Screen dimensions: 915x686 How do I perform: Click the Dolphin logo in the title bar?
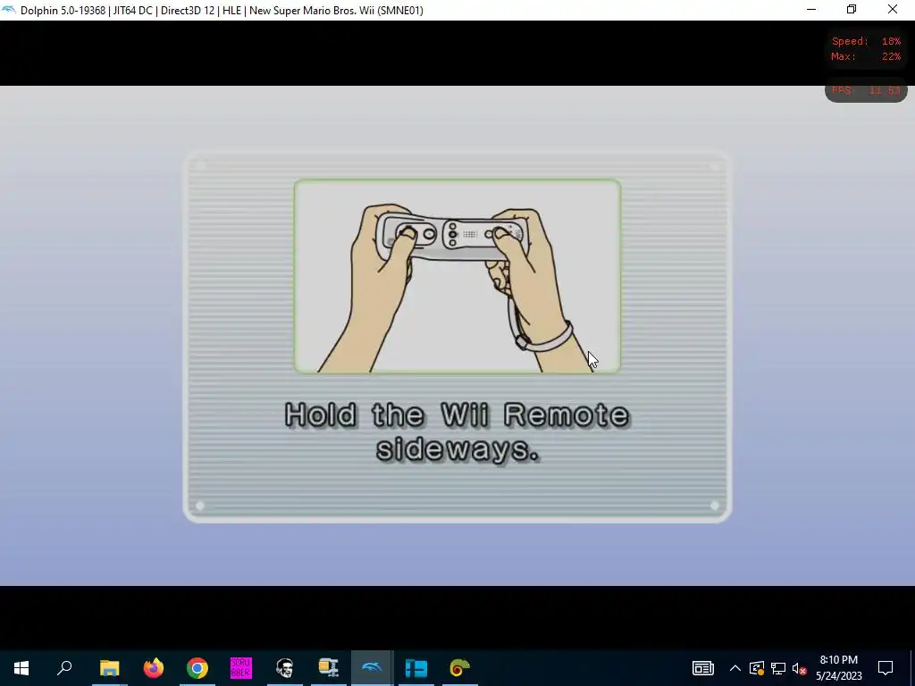click(x=9, y=10)
